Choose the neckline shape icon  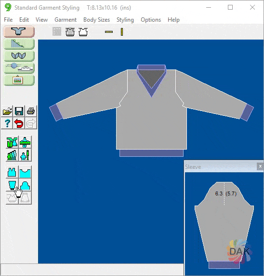coord(25,172)
